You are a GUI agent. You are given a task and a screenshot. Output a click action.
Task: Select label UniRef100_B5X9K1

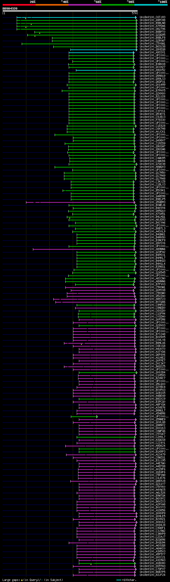152,190
